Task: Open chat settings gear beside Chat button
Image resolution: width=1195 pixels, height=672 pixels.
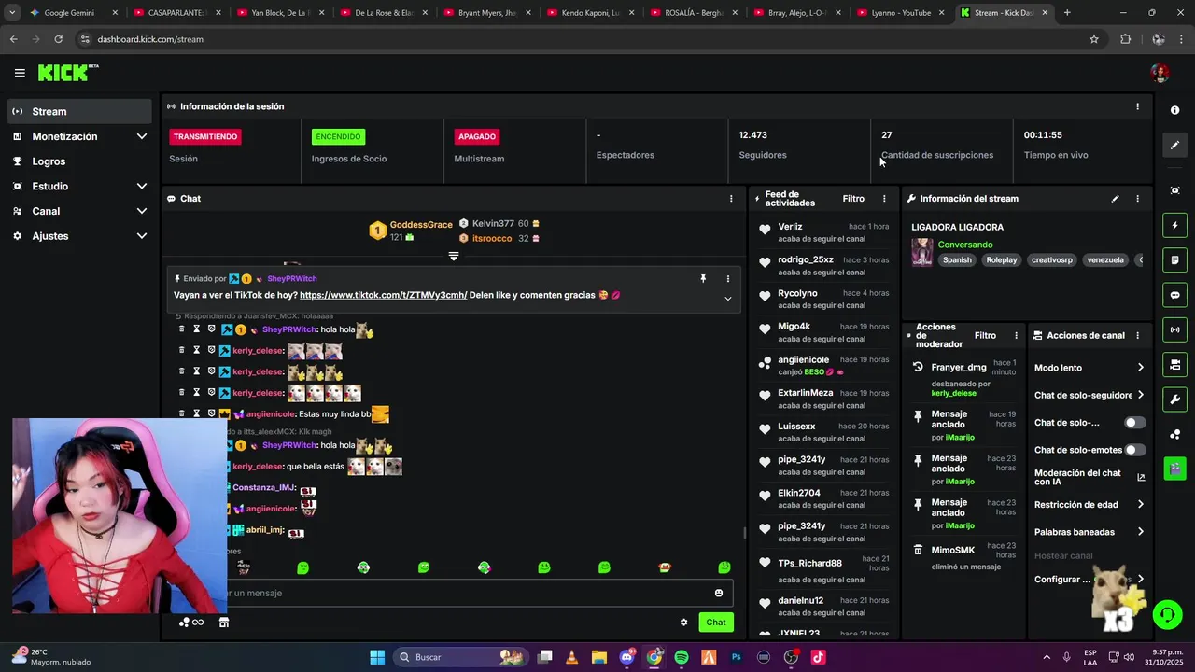Action: click(683, 623)
